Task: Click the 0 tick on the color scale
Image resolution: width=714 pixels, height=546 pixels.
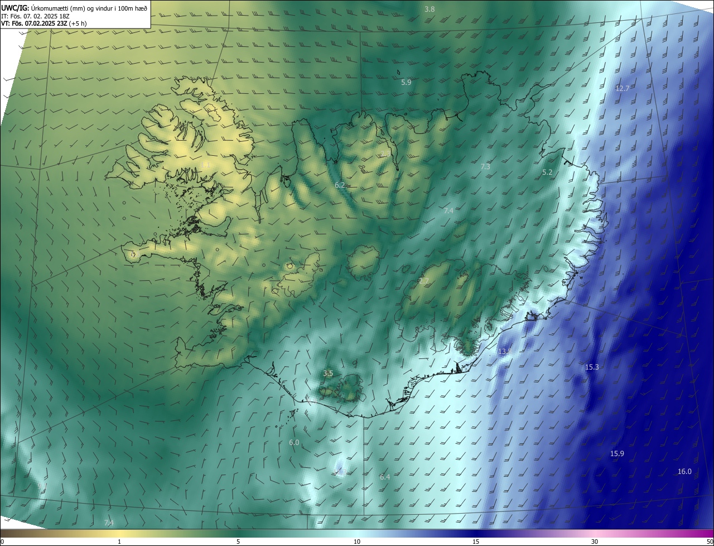Action: coord(2,542)
